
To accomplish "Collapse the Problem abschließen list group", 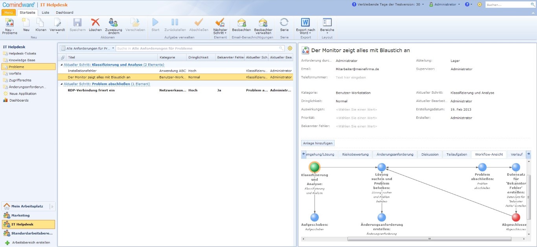I will point(61,84).
